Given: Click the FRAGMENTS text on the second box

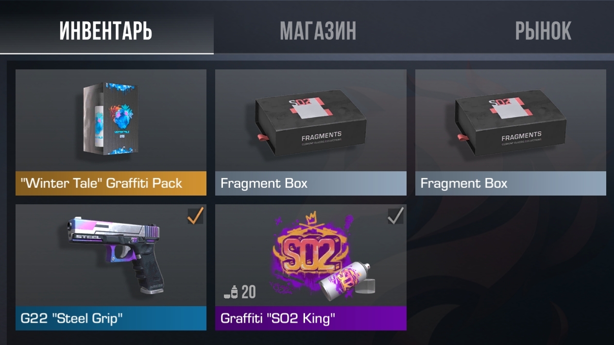Looking at the screenshot, I should 521,135.
